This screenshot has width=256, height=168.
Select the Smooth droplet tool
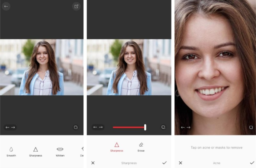11,152
